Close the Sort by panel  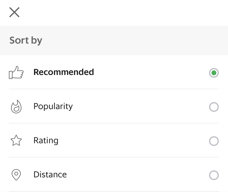tap(14, 12)
